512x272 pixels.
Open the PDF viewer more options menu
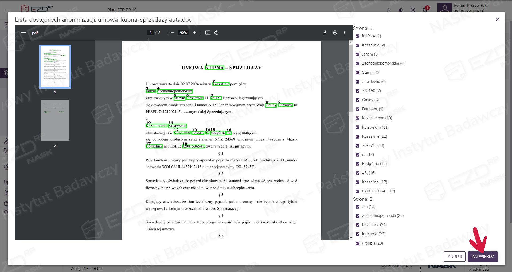[345, 33]
